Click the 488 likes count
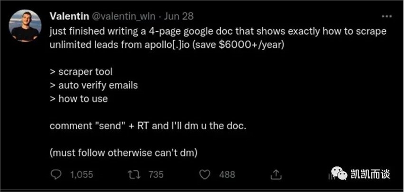The width and height of the screenshot is (404, 192). coord(227,175)
